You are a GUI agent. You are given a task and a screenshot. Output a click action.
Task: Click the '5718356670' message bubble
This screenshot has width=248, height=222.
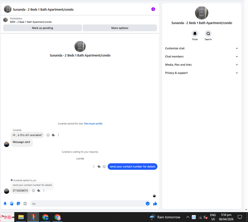tap(20, 191)
